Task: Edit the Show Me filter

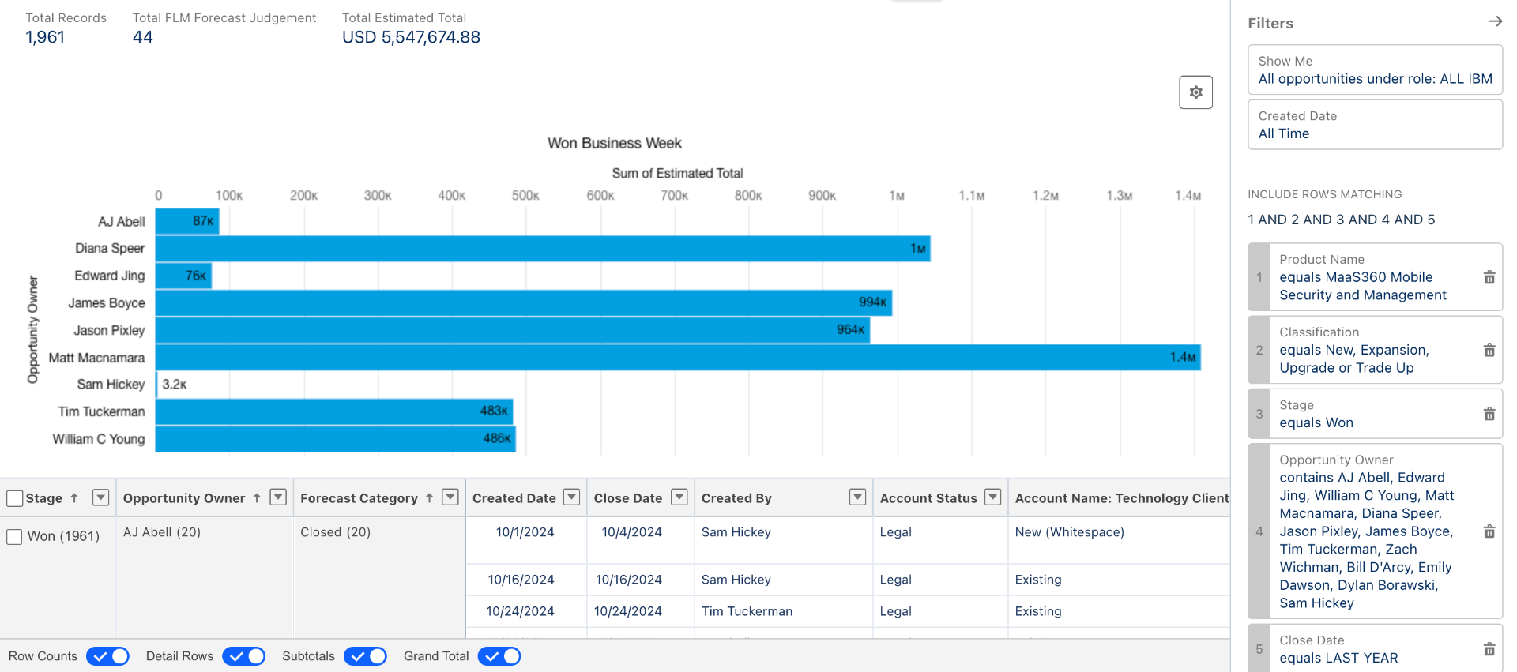Action: (x=1375, y=69)
